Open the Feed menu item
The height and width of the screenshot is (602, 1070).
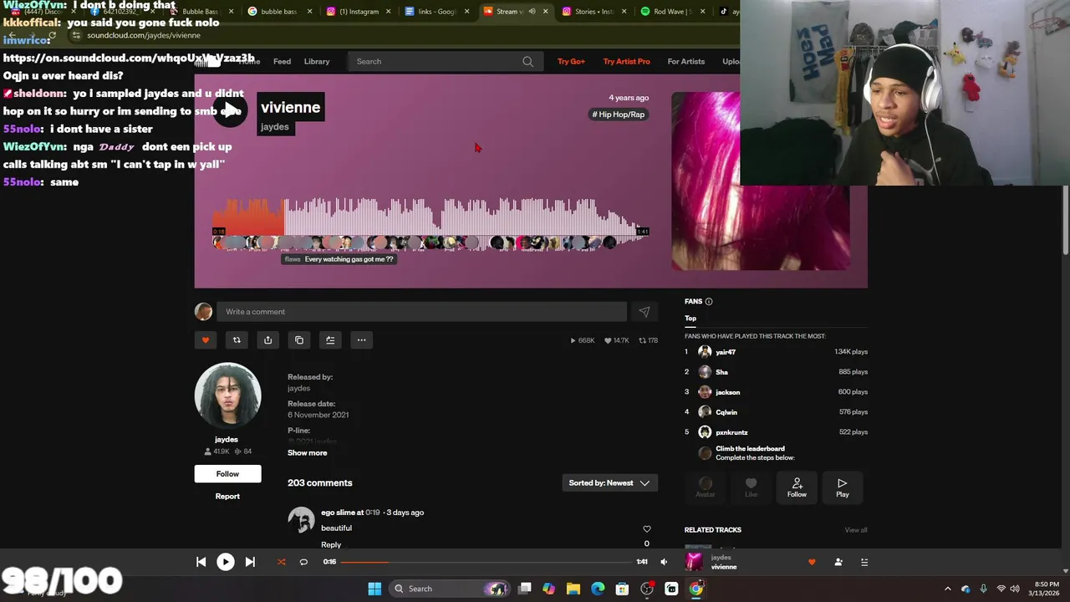[x=283, y=61]
